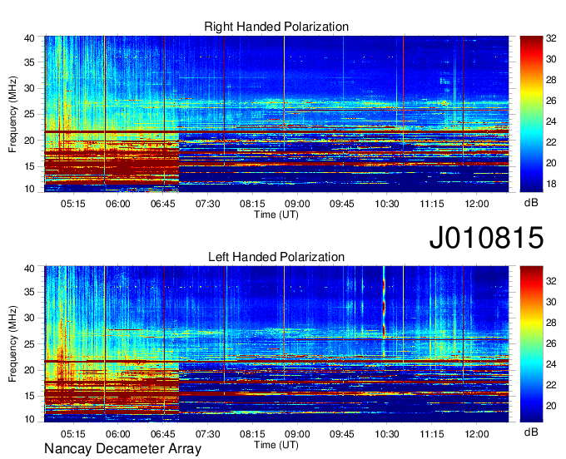Click the 07:30 time tick of the Right Handed plot
The image size is (566, 459).
coord(207,204)
